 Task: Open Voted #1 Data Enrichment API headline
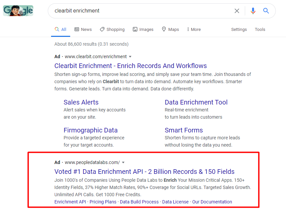coord(144,172)
